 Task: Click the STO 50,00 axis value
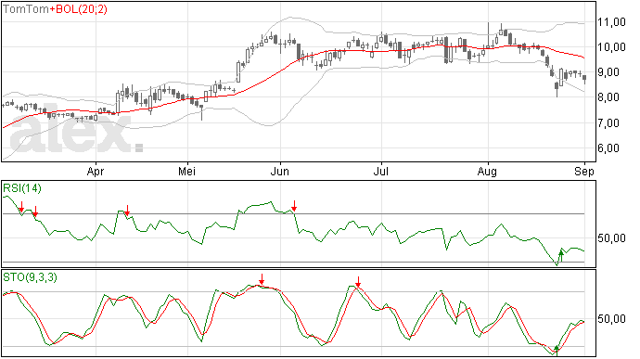611,318
